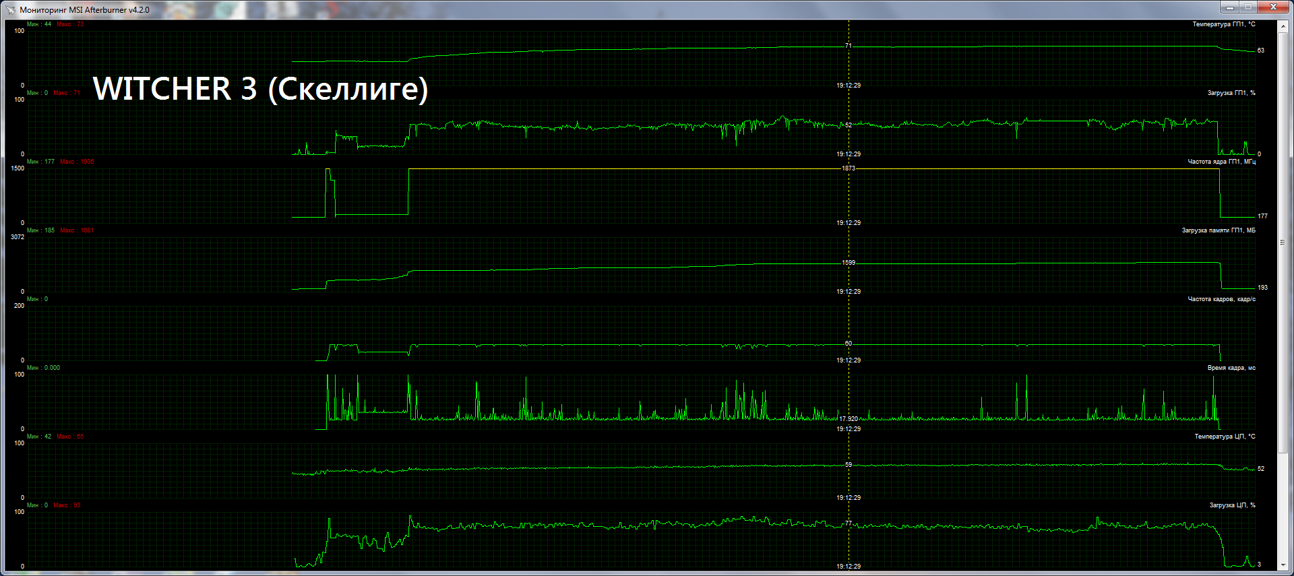Click the '19:12:29' timestamp under the GPU temperature graph

click(849, 86)
